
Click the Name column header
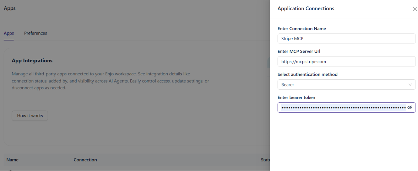click(12, 160)
